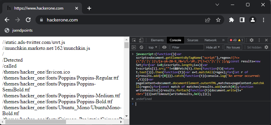Image resolution: width=271 pixels, height=125 pixels.
Task: Create a live expression with eye icon
Action: (165, 47)
